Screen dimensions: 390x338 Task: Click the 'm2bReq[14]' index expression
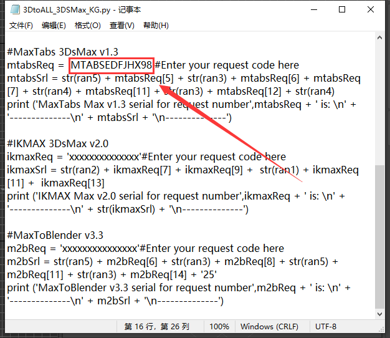tap(158, 275)
